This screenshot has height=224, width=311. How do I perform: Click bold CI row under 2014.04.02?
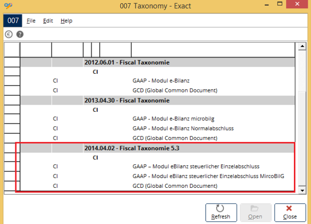coord(157,157)
